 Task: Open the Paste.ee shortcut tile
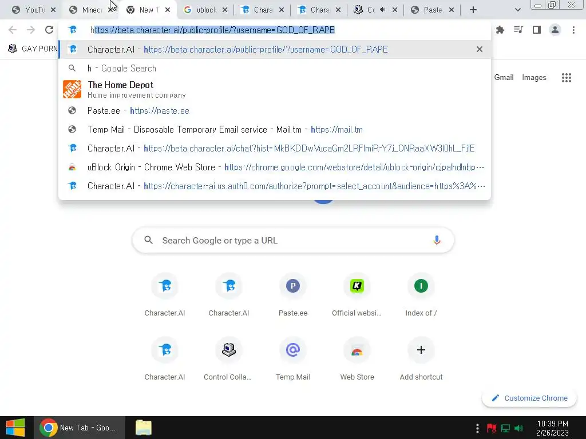click(x=293, y=296)
